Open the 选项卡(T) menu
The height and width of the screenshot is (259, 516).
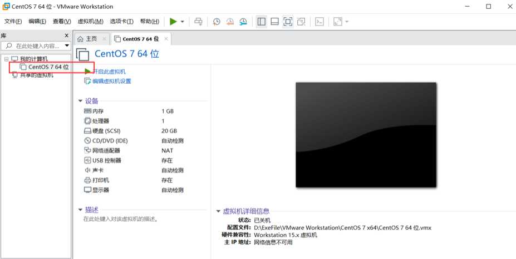[121, 22]
